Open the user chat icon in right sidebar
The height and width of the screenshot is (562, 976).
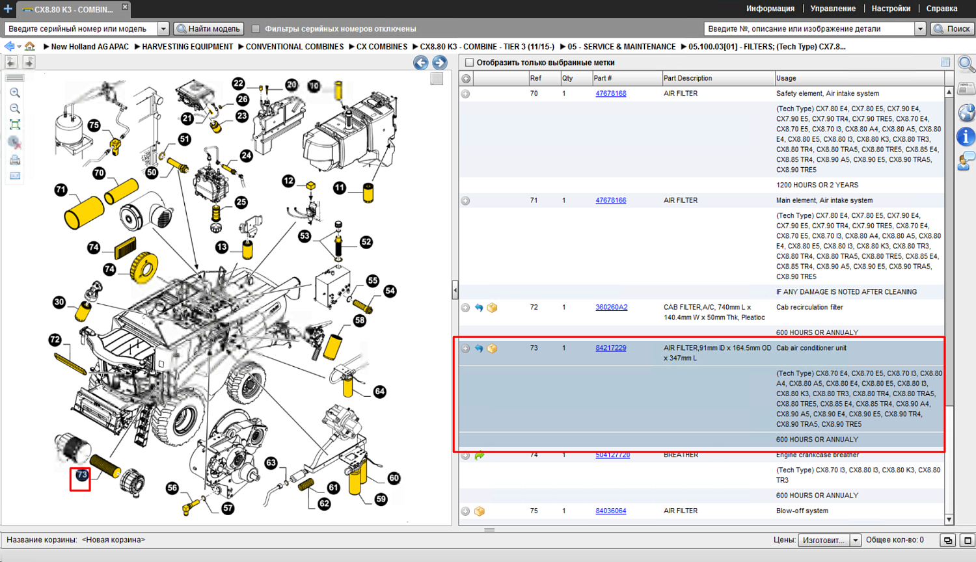pos(966,160)
